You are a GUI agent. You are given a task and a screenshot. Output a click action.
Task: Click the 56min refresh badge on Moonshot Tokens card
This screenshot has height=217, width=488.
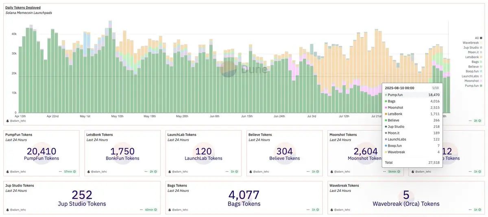(394, 171)
